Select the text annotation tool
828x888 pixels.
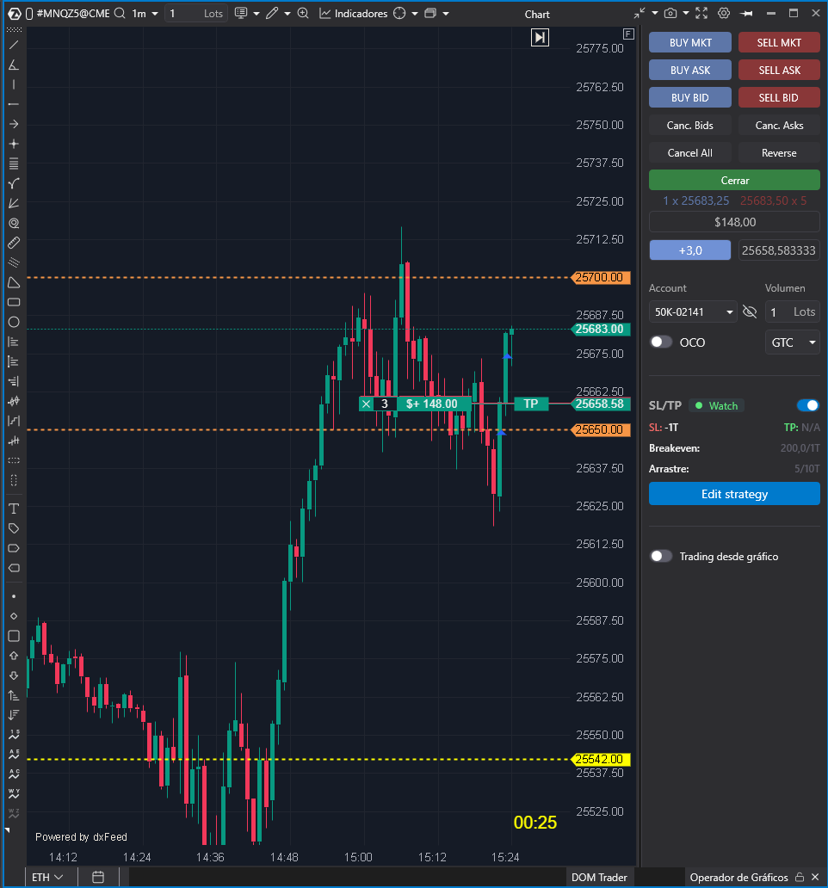(x=14, y=509)
